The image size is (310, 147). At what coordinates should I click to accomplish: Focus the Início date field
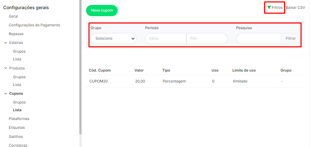[165, 39]
